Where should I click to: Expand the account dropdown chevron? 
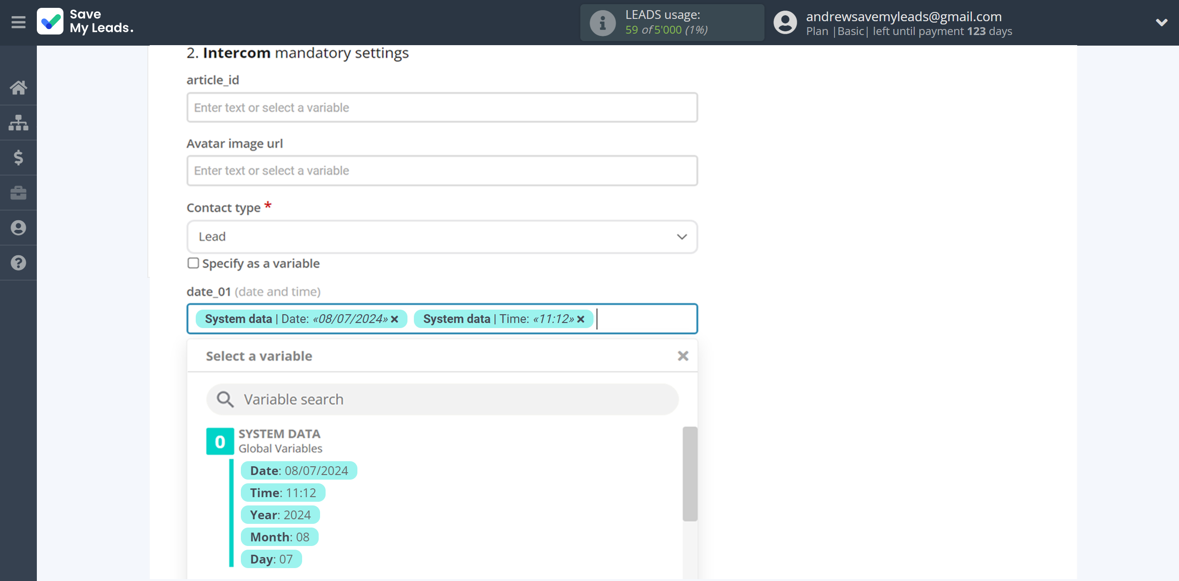(x=1161, y=22)
